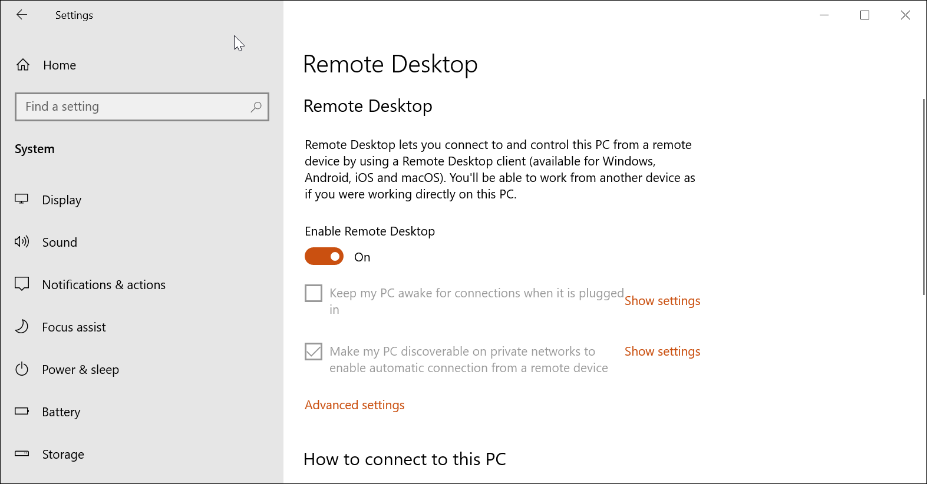Click the Storage drive icon
This screenshot has width=927, height=484.
point(21,453)
